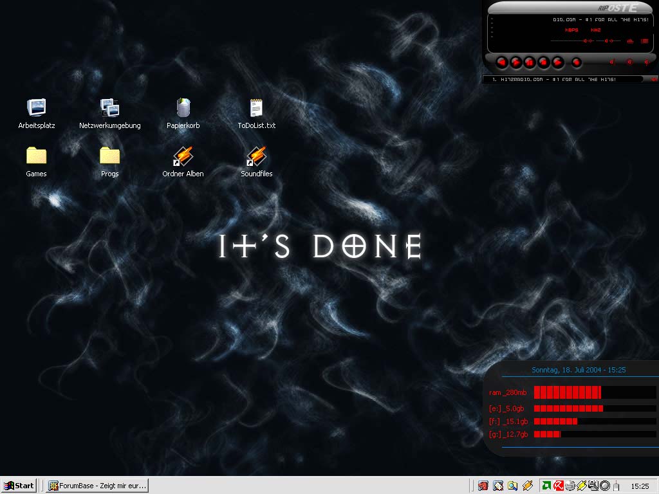
Task: Toggle the playlist icon in the player
Action: tap(644, 41)
